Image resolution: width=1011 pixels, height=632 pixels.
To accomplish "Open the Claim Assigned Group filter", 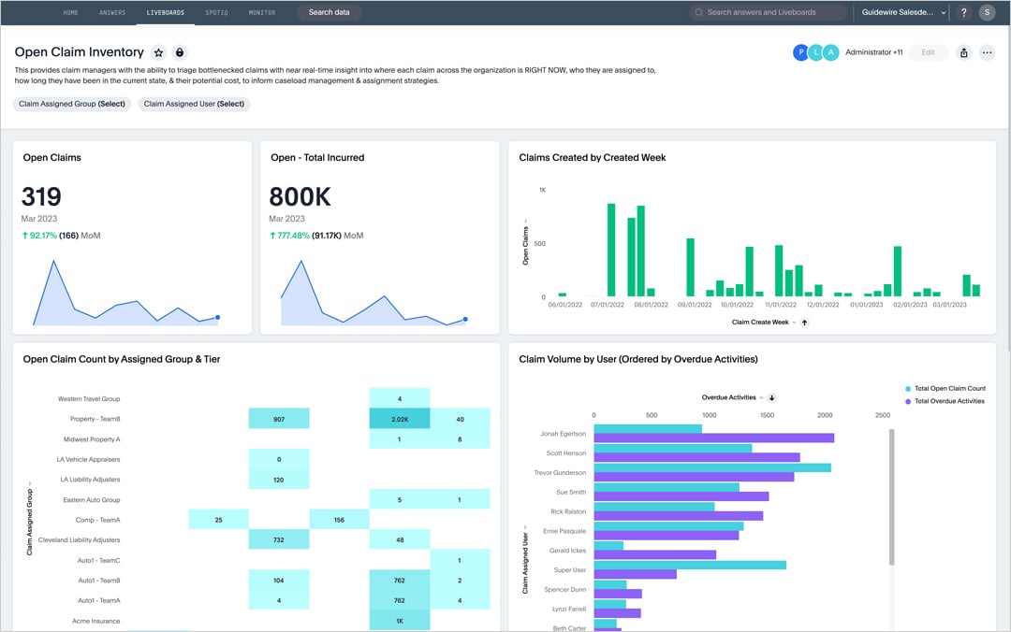I will [72, 104].
